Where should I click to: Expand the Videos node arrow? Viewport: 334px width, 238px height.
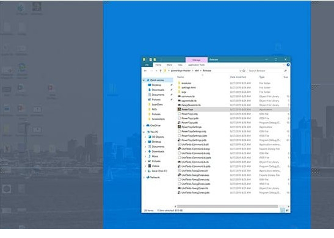(x=146, y=166)
